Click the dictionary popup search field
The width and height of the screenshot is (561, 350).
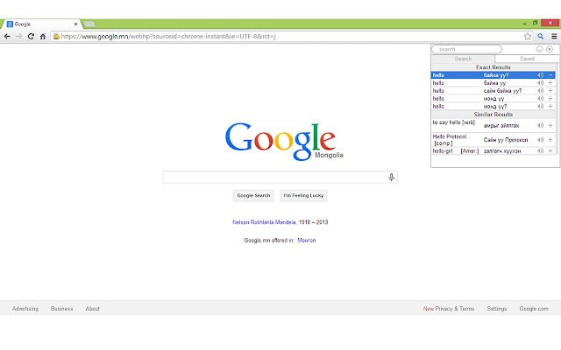(x=467, y=49)
